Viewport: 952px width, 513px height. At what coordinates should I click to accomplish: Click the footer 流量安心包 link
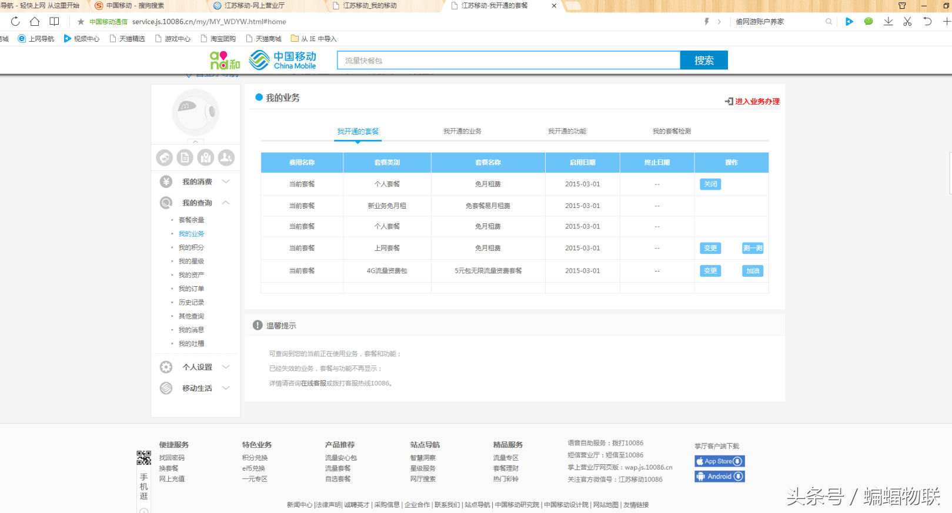341,458
